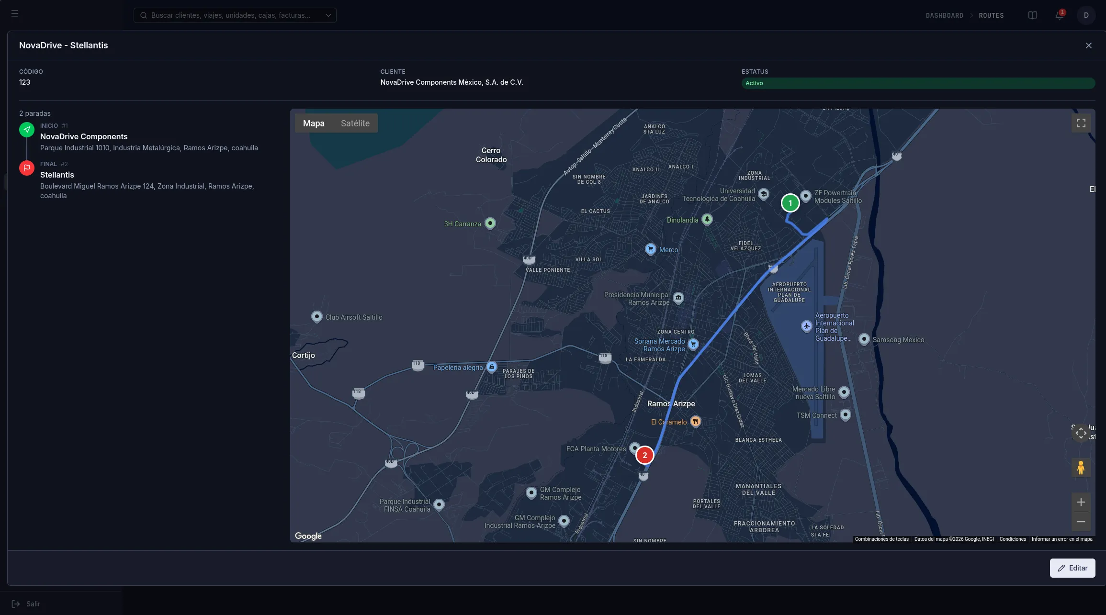Click the El Caramelo restaurant pin
The image size is (1106, 615).
point(695,422)
